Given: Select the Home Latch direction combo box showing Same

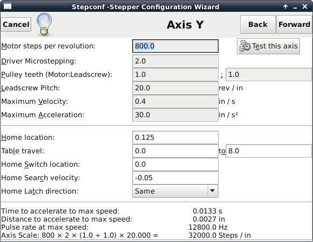Looking at the screenshot, I should pyautogui.click(x=175, y=191).
